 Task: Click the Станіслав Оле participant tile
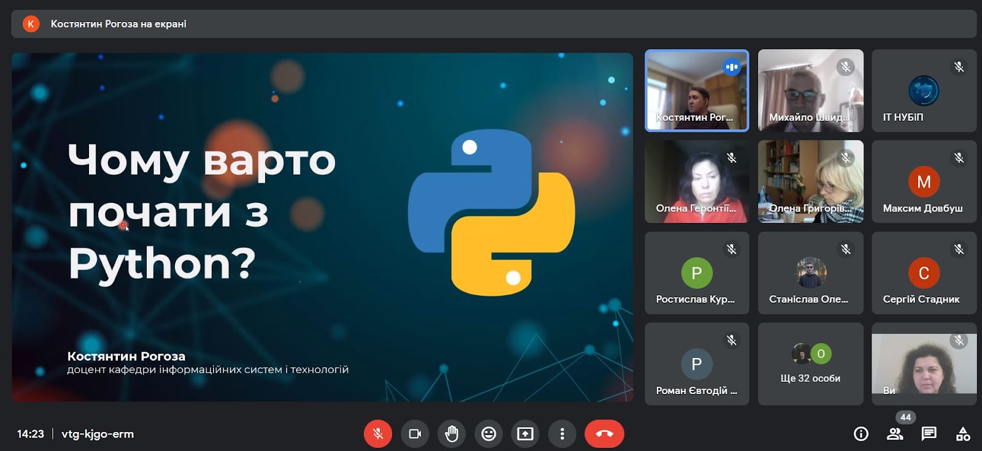[811, 273]
